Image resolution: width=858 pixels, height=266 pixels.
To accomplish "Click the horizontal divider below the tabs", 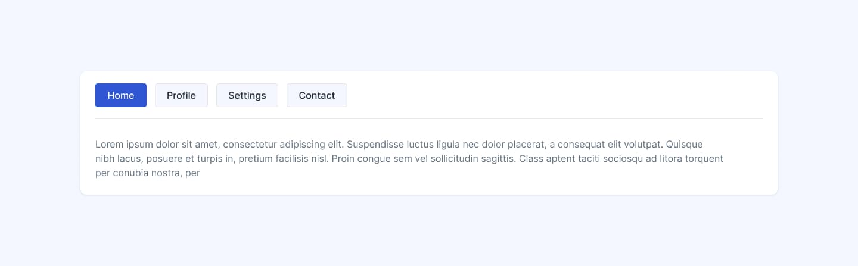I will click(429, 118).
